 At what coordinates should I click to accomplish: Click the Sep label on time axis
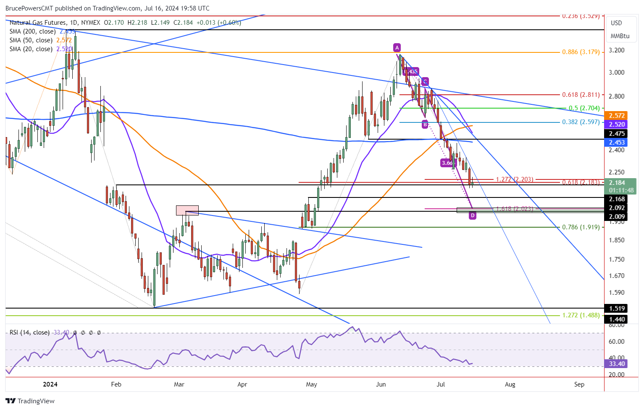click(x=579, y=384)
